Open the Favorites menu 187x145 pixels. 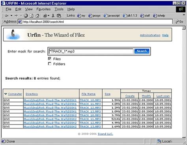43,9
